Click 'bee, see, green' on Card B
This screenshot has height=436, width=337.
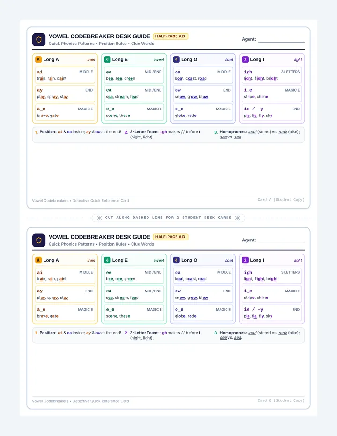(120, 279)
